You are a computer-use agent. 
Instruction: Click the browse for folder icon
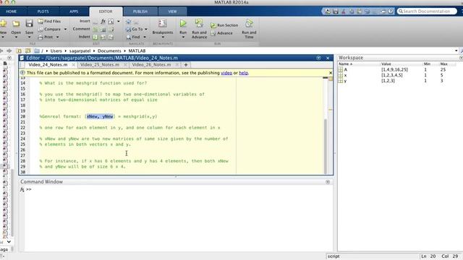coord(27,51)
